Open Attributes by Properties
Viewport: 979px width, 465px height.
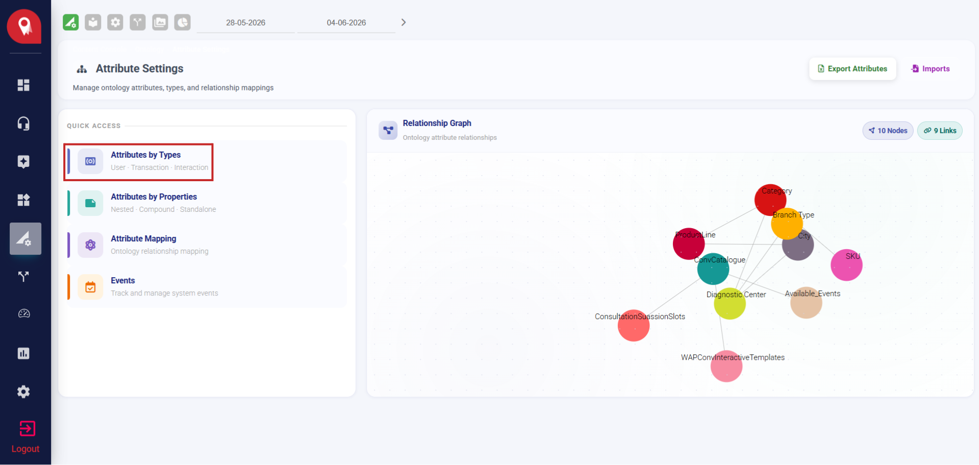[x=207, y=203]
